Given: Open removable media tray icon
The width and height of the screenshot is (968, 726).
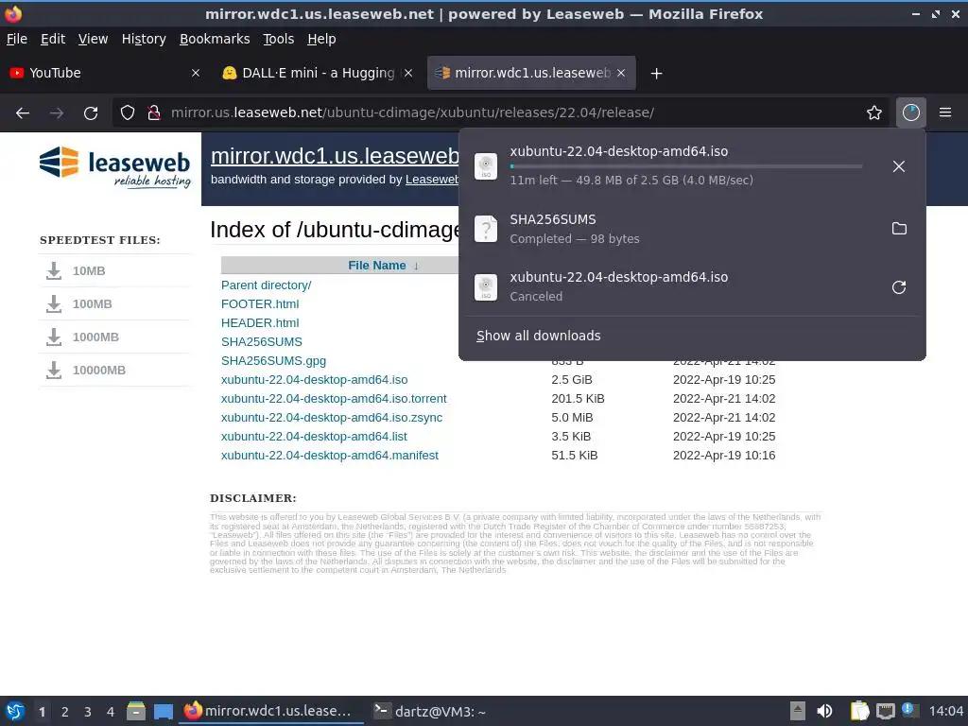Looking at the screenshot, I should [x=797, y=711].
